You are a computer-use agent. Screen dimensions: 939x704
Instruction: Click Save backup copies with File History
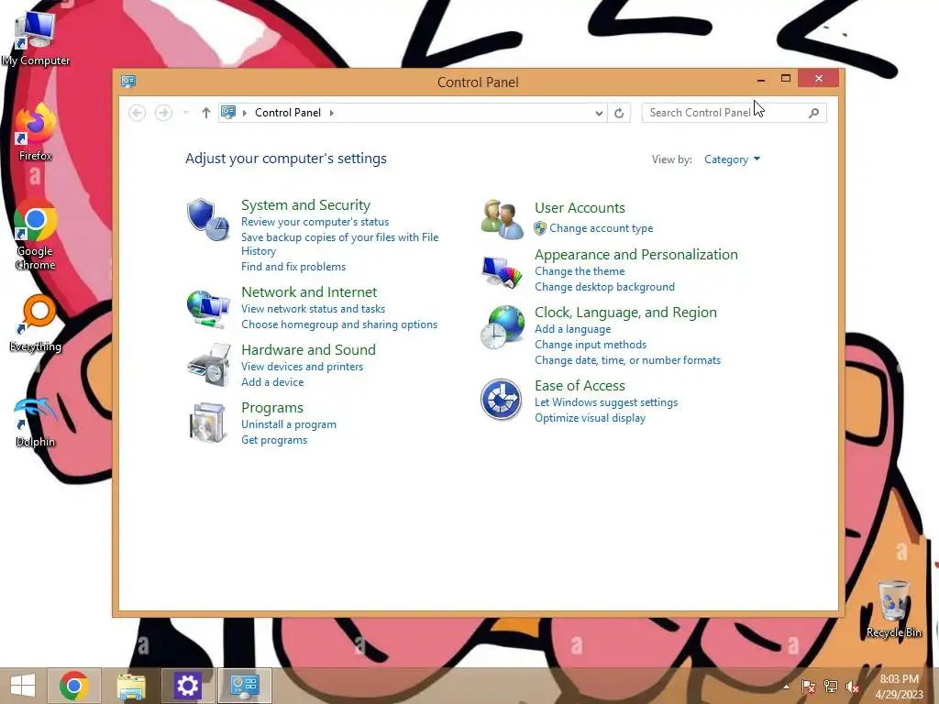point(339,244)
